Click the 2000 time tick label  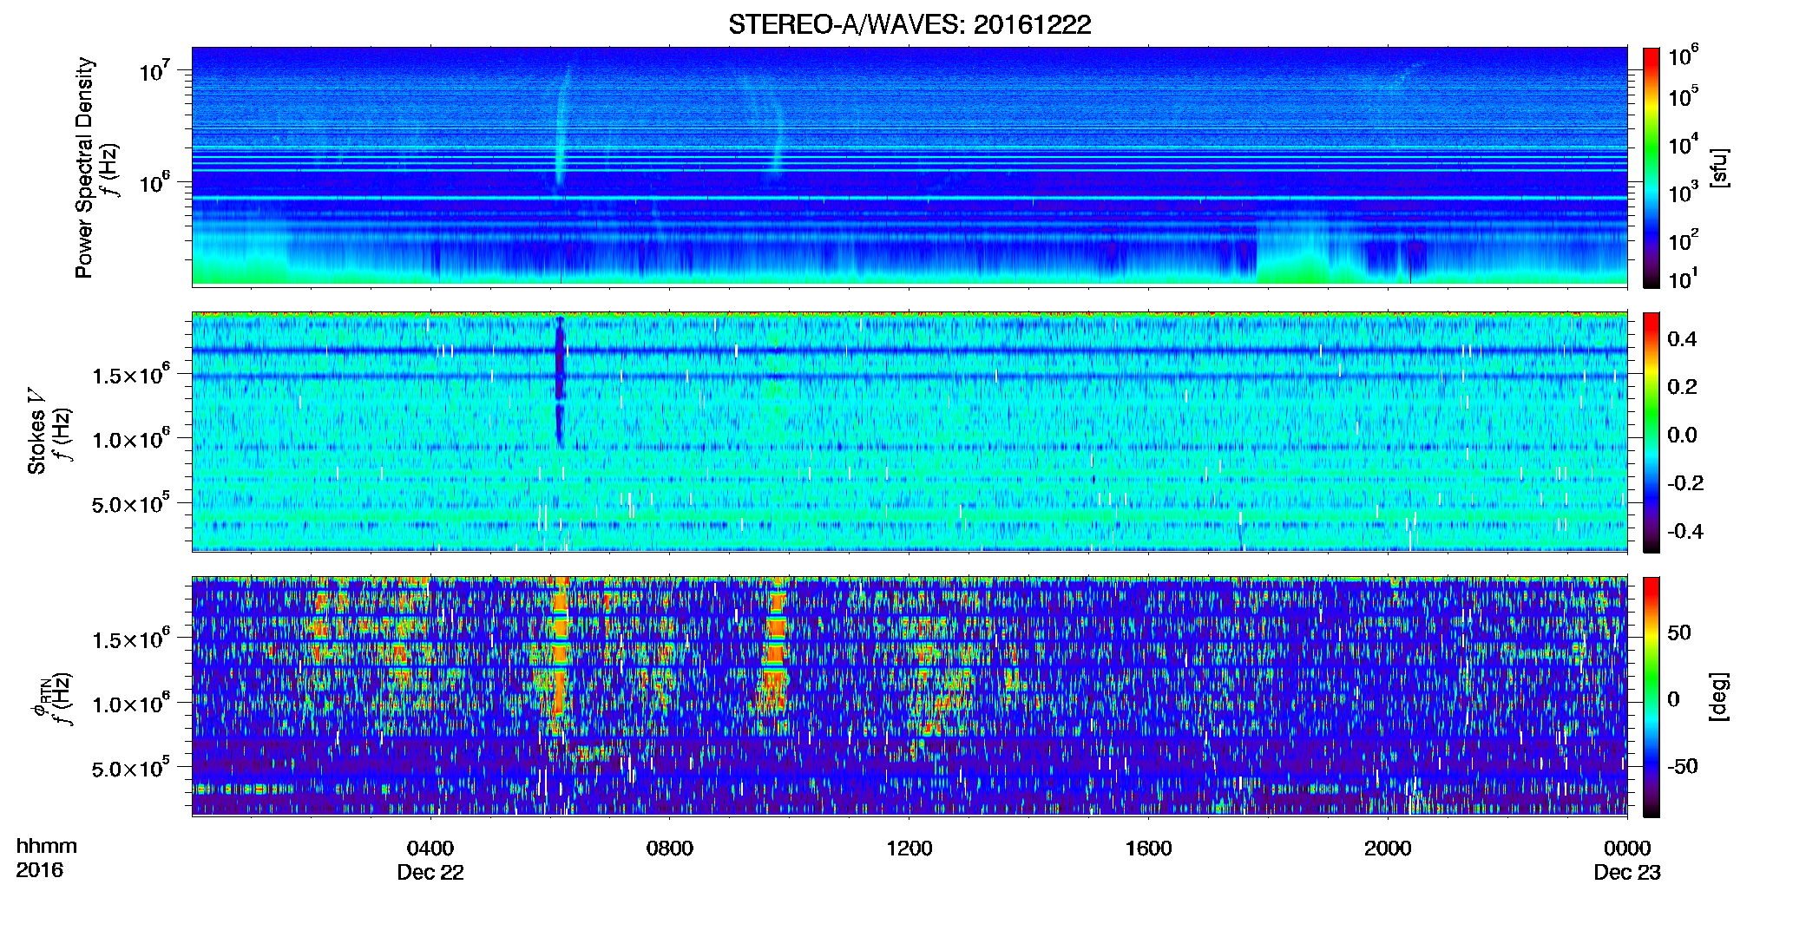[1388, 848]
